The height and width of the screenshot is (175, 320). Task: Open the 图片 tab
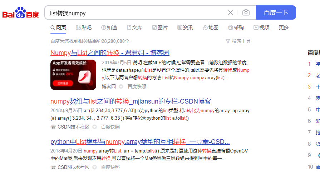click(160, 27)
